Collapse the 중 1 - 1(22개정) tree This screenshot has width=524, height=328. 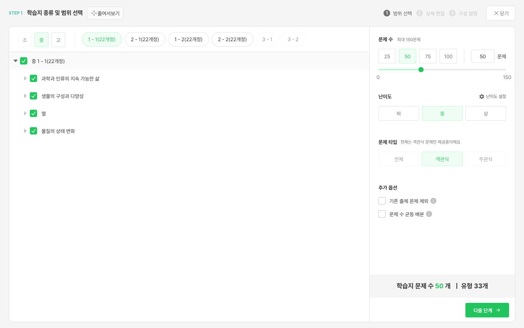point(16,61)
